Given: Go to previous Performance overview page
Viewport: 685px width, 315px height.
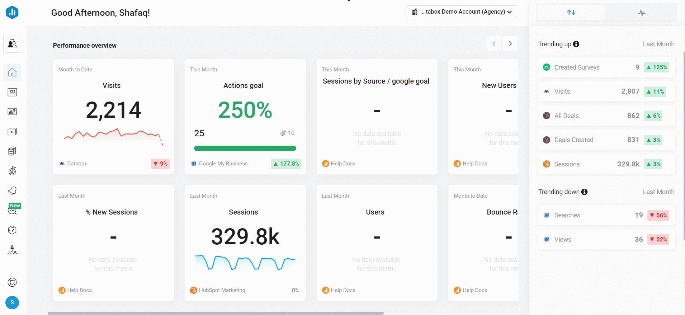Looking at the screenshot, I should [x=494, y=44].
